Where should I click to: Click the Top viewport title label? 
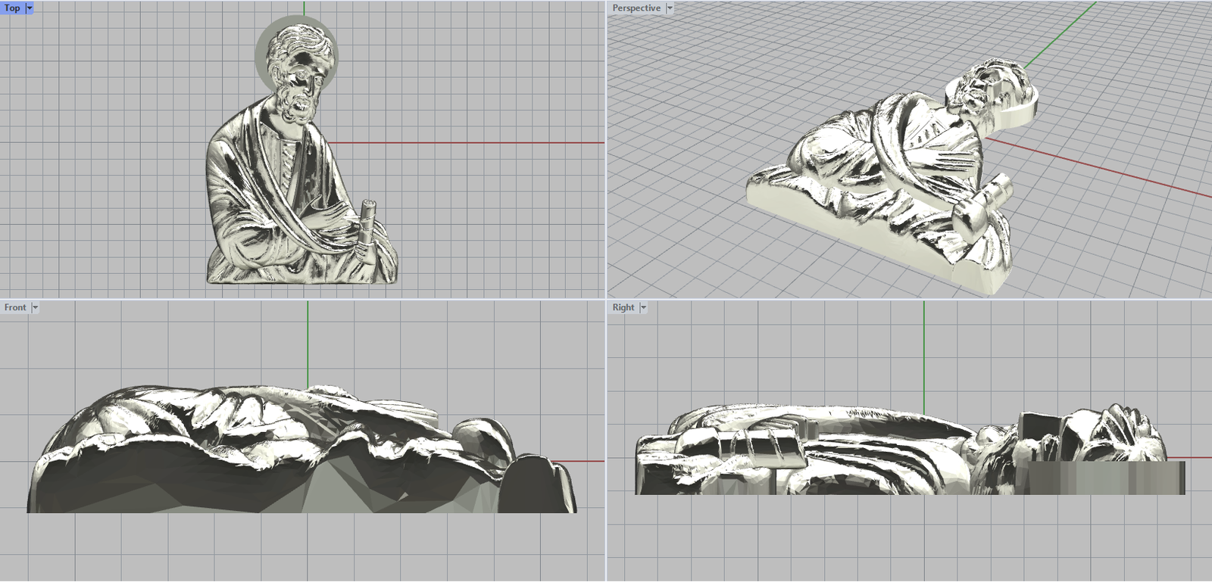[12, 8]
